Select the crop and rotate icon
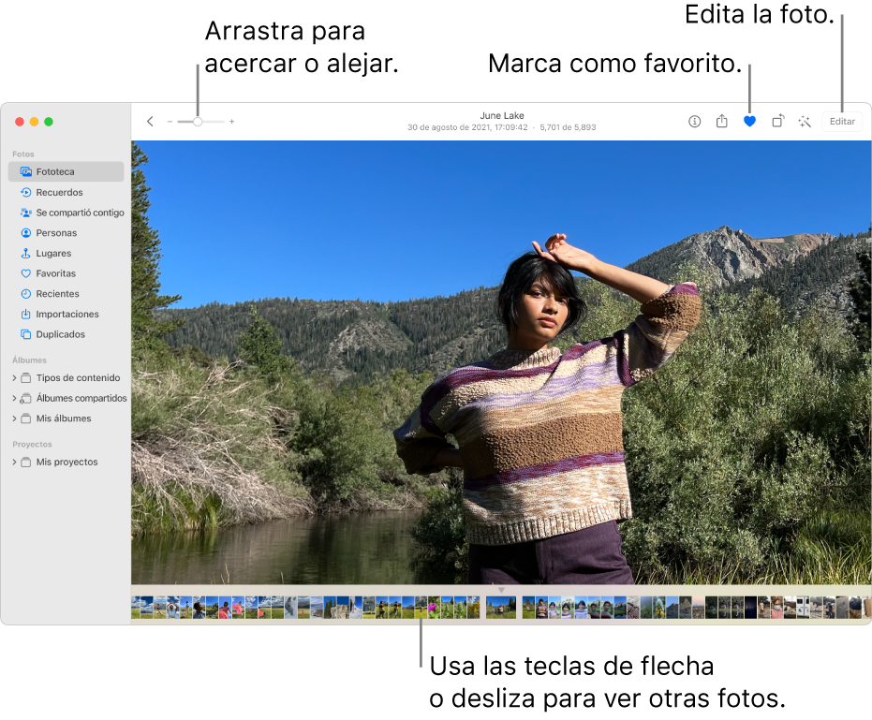Screen dimensions: 872x720 [777, 122]
